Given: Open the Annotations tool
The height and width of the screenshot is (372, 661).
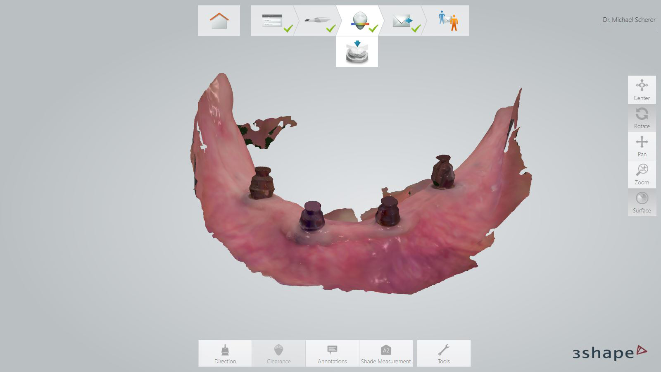Looking at the screenshot, I should coord(332,353).
